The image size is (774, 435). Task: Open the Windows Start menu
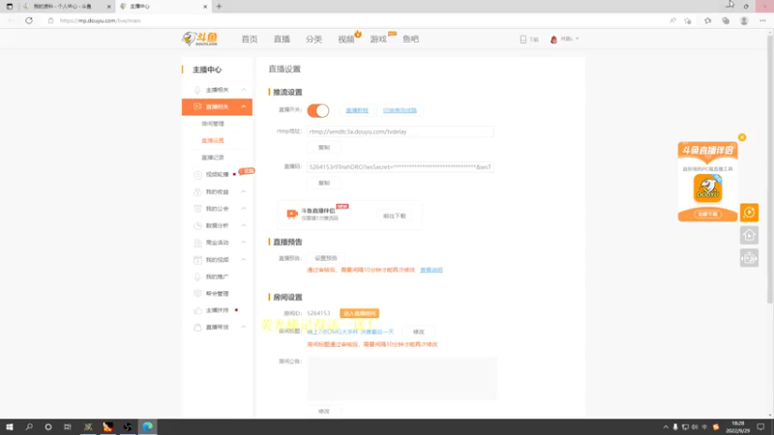click(10, 427)
